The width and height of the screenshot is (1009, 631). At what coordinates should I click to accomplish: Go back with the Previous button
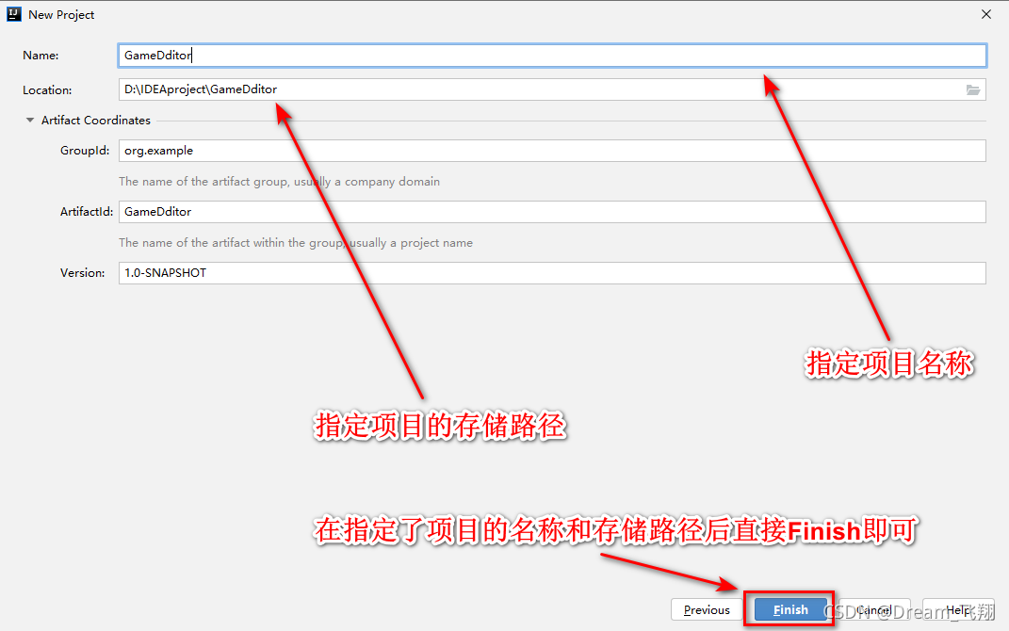[x=707, y=609]
